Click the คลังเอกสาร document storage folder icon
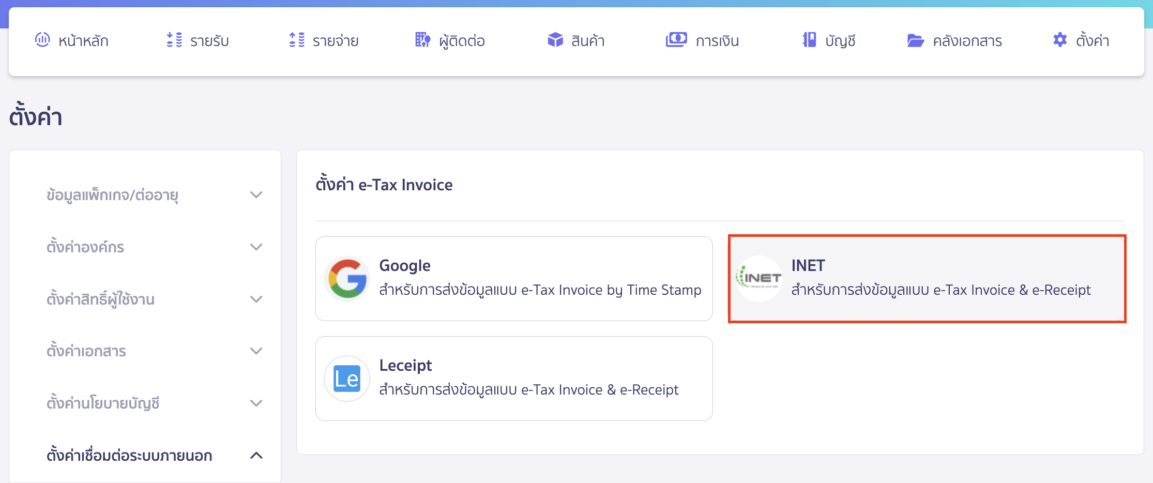The height and width of the screenshot is (483, 1153). pos(916,40)
